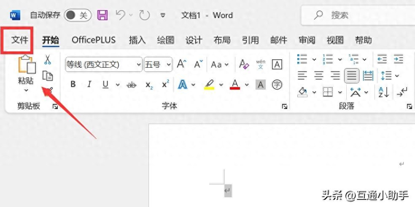Apply distributed alignment icon

368,76
